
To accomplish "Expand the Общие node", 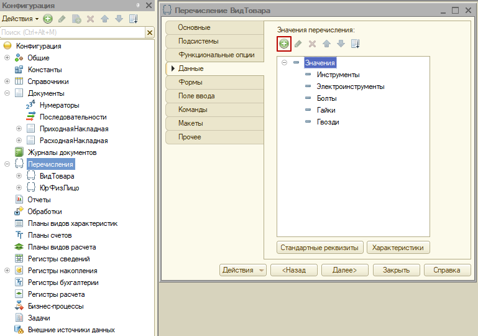I will coord(7,58).
